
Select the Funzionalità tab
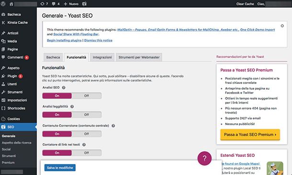[x=77, y=57]
